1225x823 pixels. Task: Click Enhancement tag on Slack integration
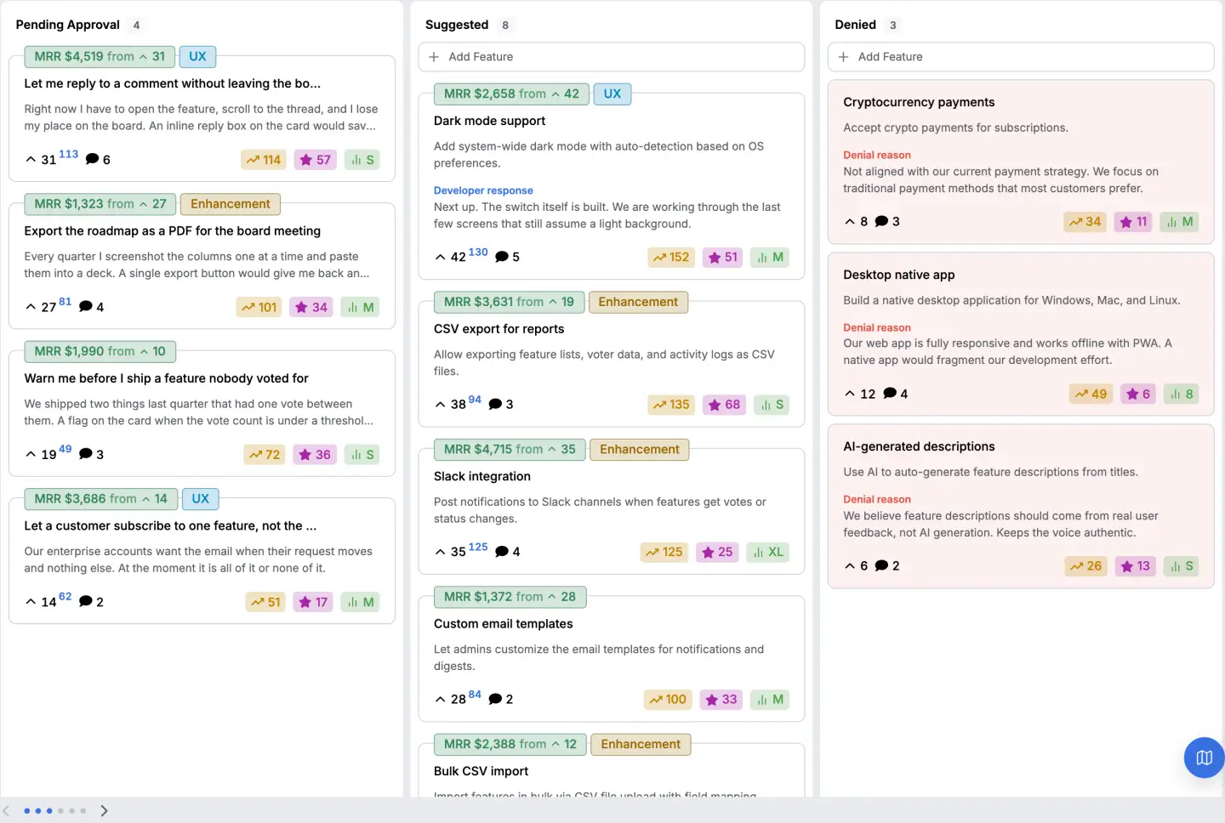[x=640, y=449]
